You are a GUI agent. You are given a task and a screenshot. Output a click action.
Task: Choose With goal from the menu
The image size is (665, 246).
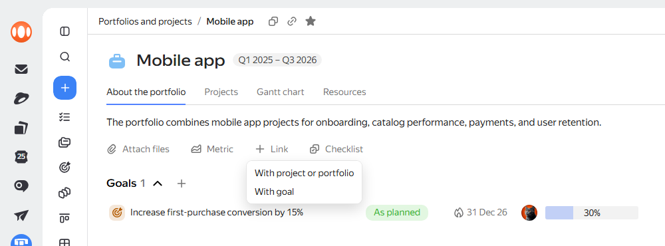pos(274,191)
